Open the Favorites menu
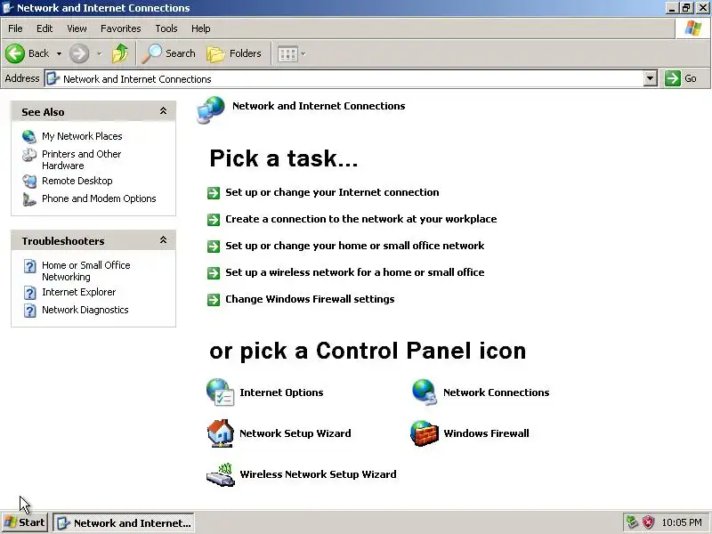 121,28
